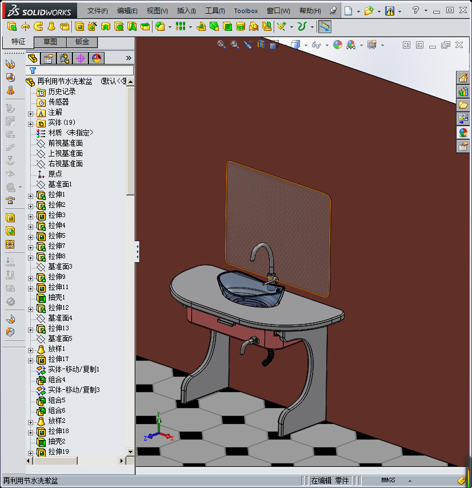Screen dimensions: 472x488
Task: Select 实体-移动/复制1 in the tree
Action: 74,369
